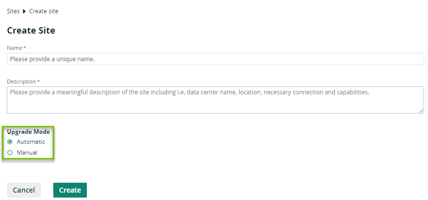Click the red asterisk beside Name

tap(25, 48)
